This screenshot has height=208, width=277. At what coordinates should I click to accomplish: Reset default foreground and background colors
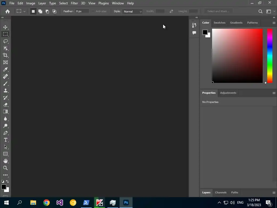coord(3,181)
